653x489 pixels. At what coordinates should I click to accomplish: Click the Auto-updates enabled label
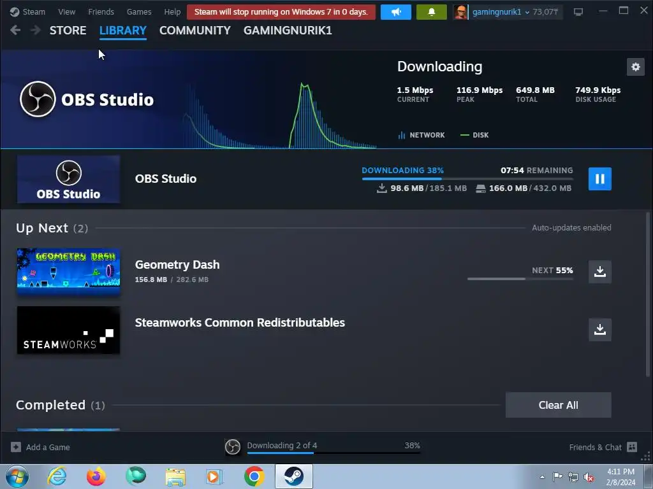click(571, 228)
